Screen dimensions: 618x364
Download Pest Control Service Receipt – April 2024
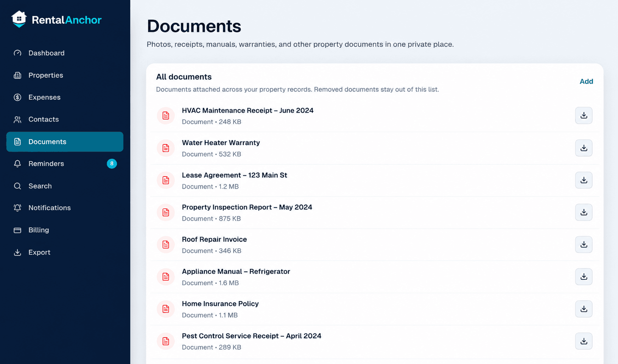pyautogui.click(x=584, y=341)
